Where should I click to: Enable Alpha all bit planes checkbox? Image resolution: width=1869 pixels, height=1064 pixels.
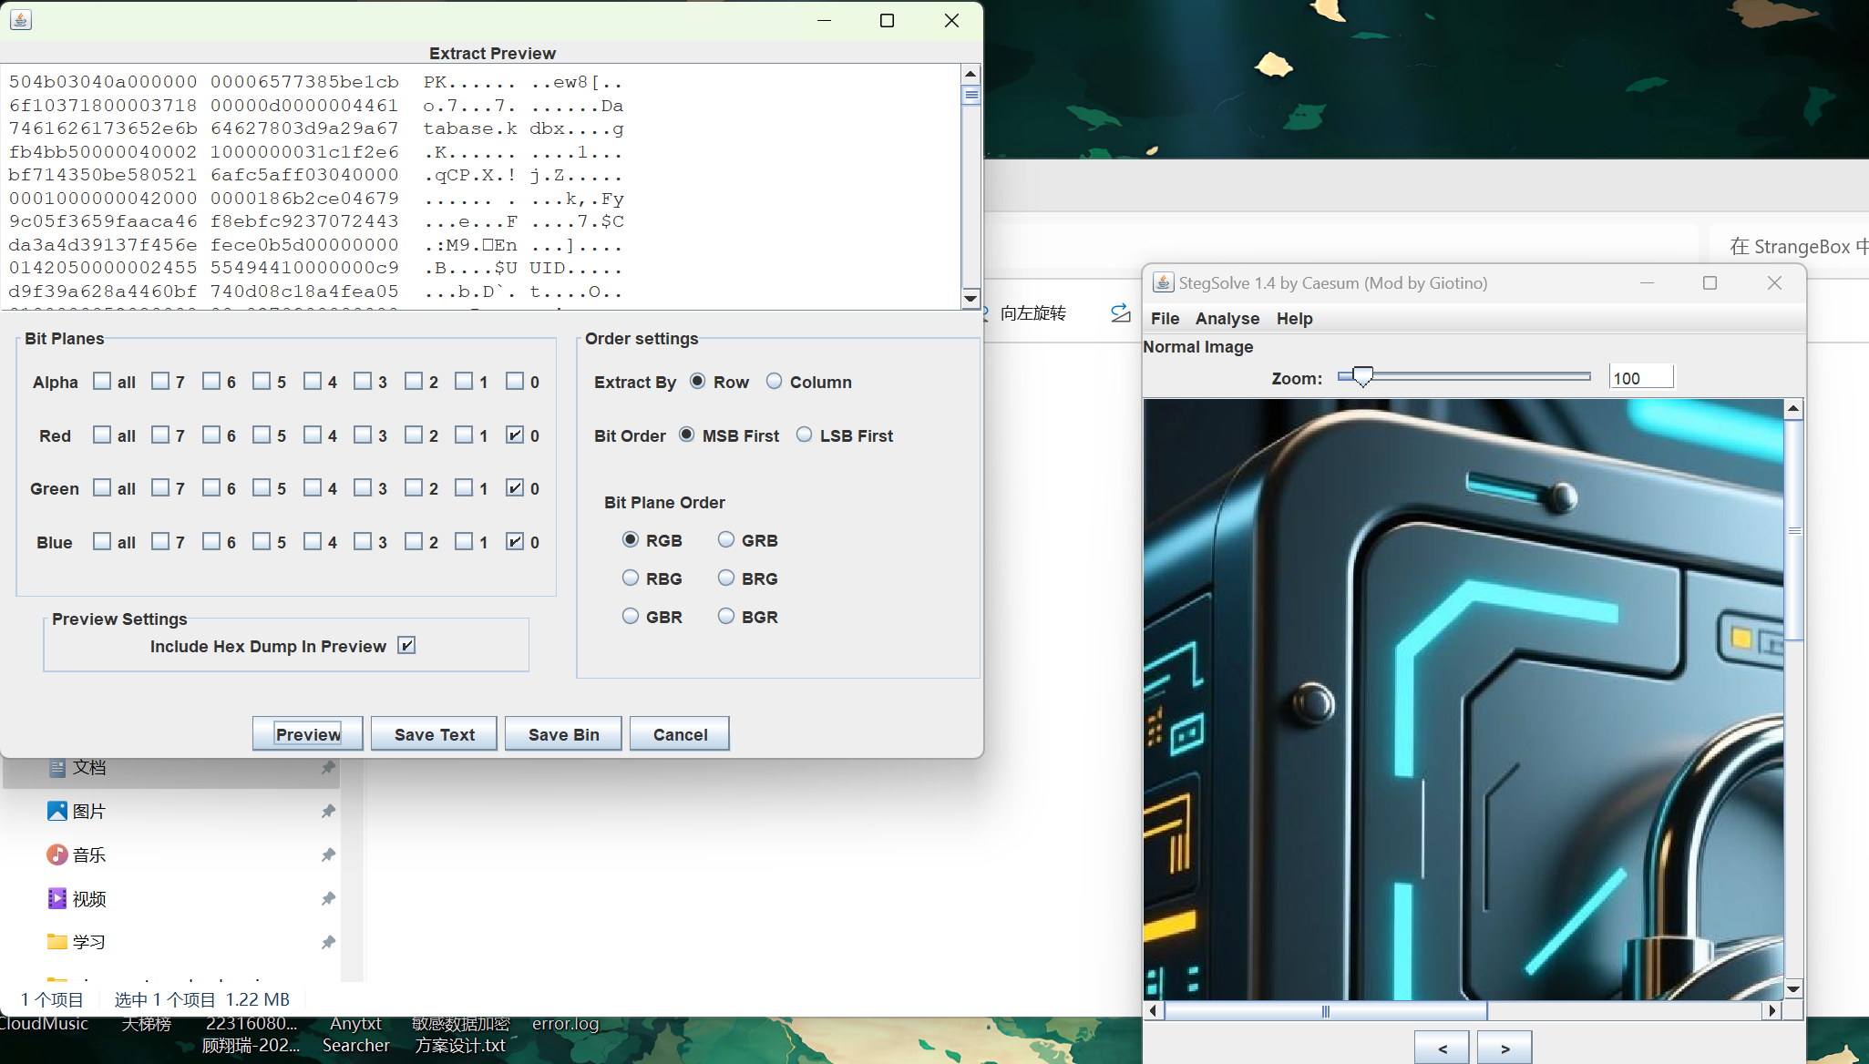102,381
